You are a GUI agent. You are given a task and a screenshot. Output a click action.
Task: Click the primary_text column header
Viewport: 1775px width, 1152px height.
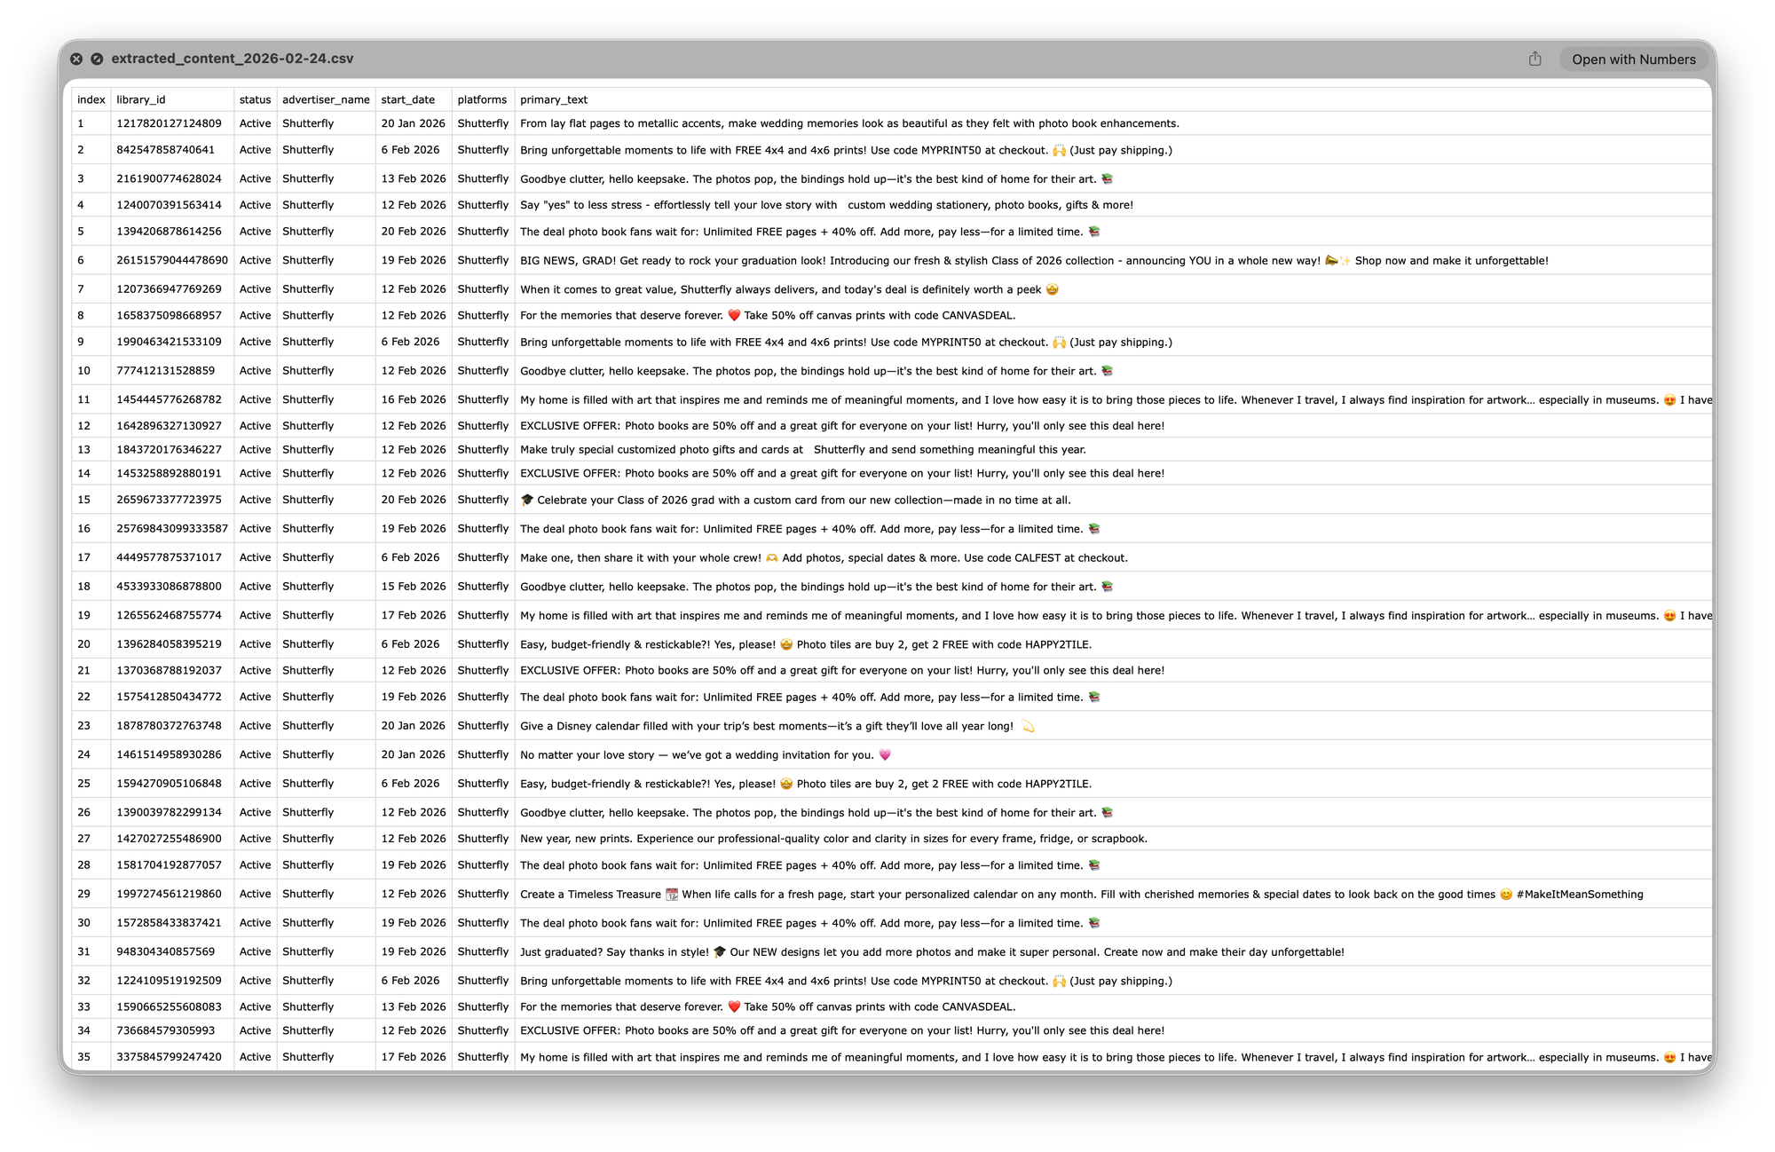point(554,99)
